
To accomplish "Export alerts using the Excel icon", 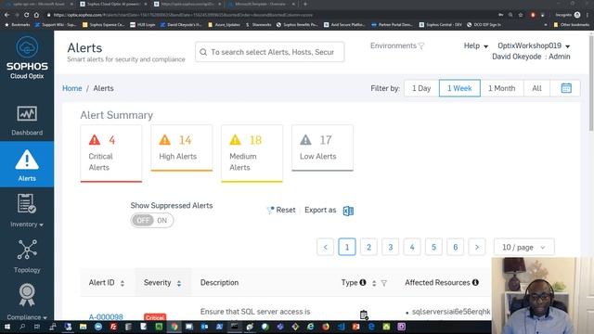I will 348,211.
